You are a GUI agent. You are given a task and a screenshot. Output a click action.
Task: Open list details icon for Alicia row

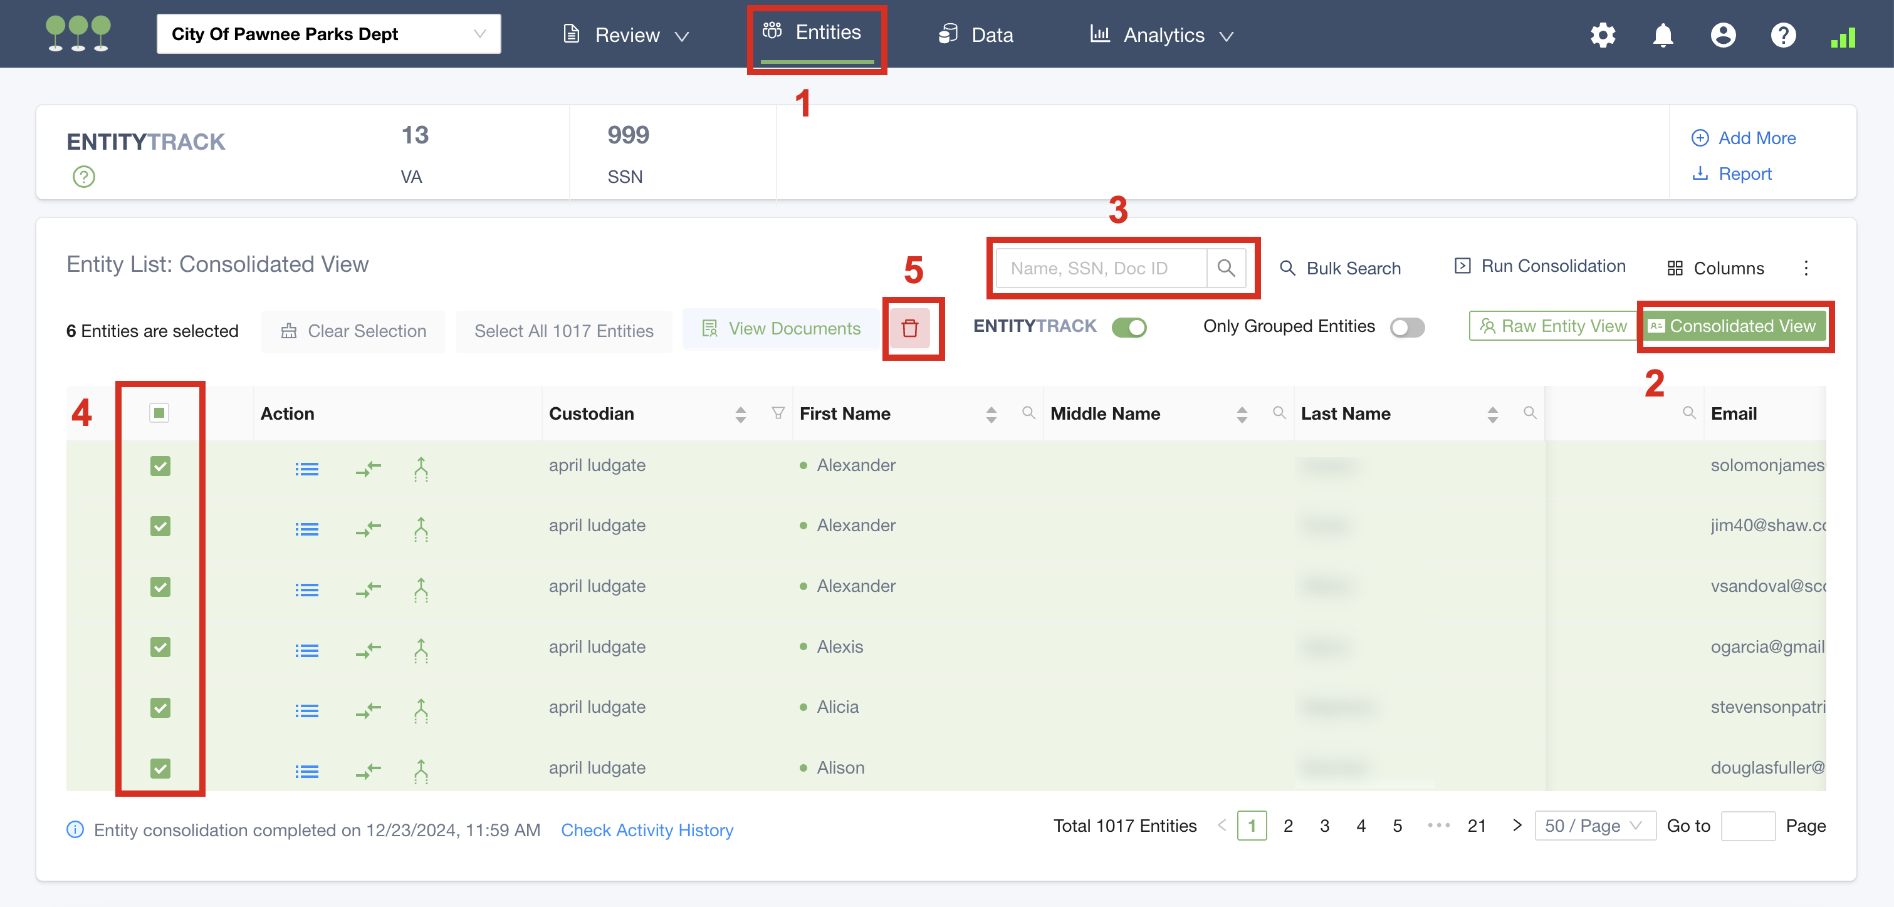[306, 711]
